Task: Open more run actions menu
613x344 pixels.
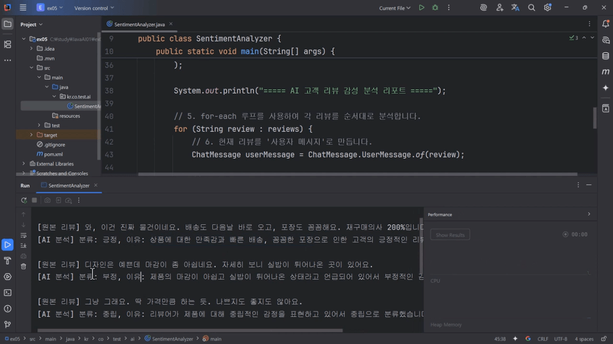Action: [x=449, y=8]
